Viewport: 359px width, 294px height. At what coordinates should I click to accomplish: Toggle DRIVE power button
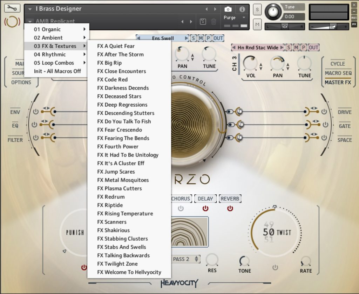pyautogui.click(x=324, y=112)
